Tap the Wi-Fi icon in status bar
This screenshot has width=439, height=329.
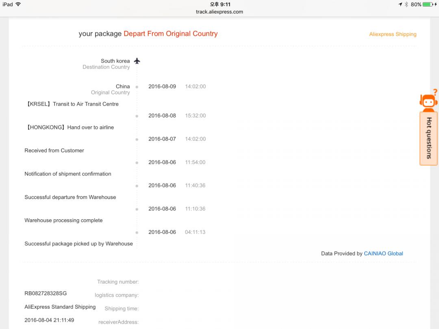pos(18,4)
